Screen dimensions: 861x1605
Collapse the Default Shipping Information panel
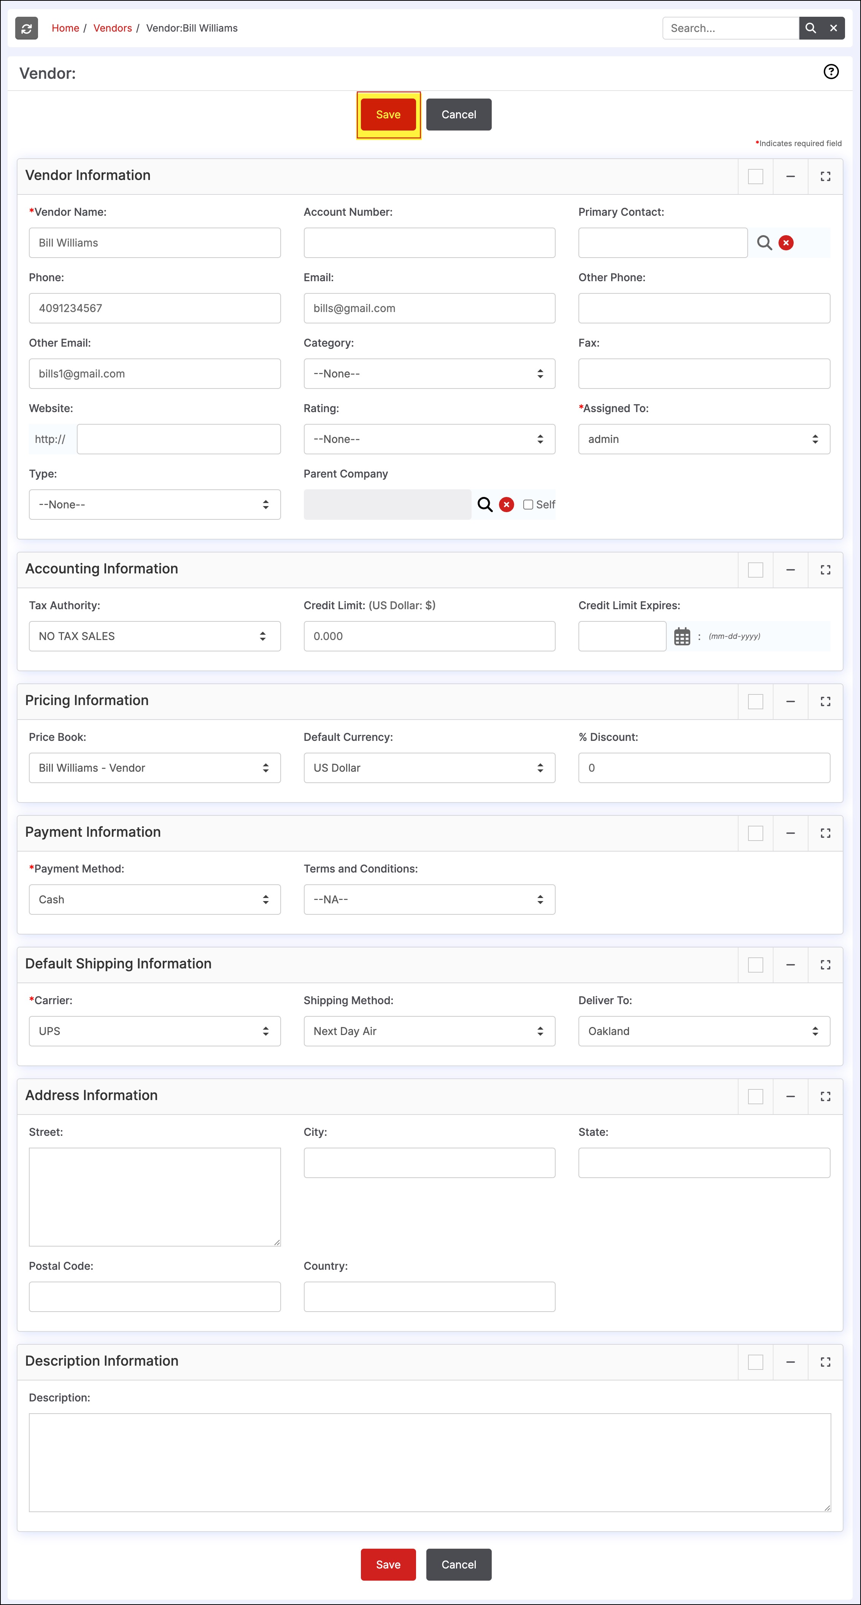pos(790,965)
